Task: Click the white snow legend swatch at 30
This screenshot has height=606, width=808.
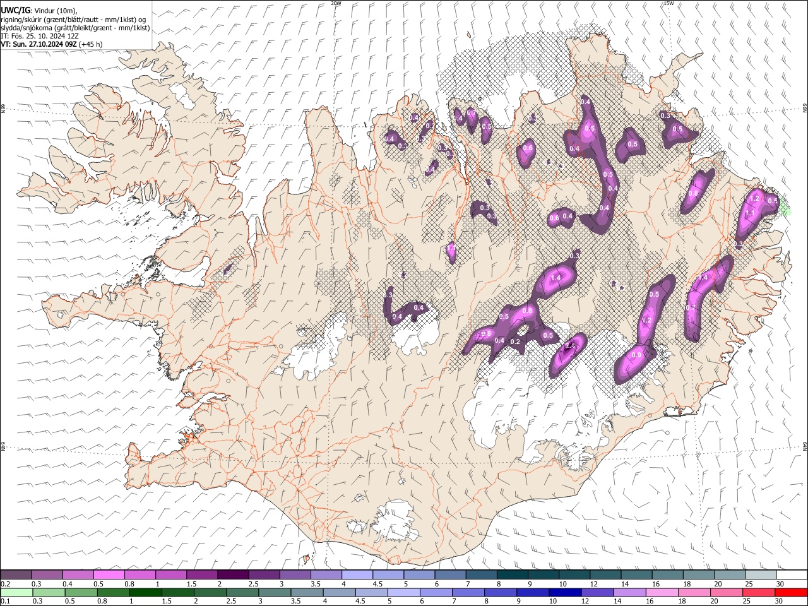Action: point(791,575)
